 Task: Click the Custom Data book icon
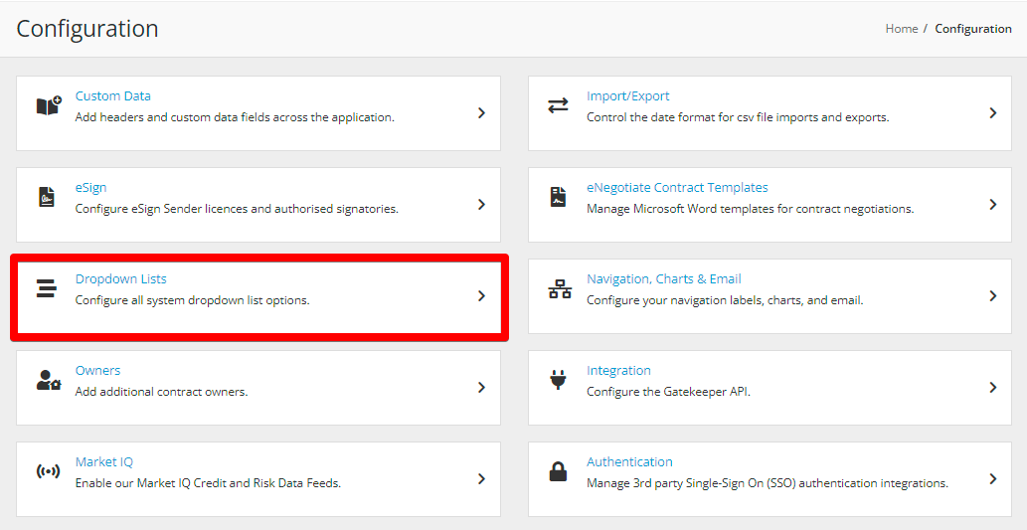click(49, 106)
